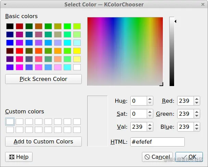Increase the Blue value with up arrow

click(197, 125)
